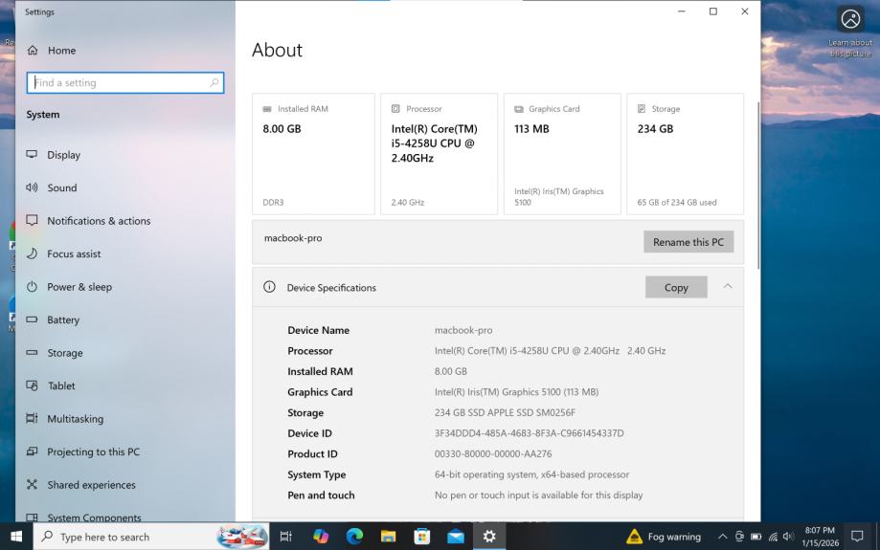
Task: Open Microsoft Store from taskbar
Action: click(x=421, y=537)
